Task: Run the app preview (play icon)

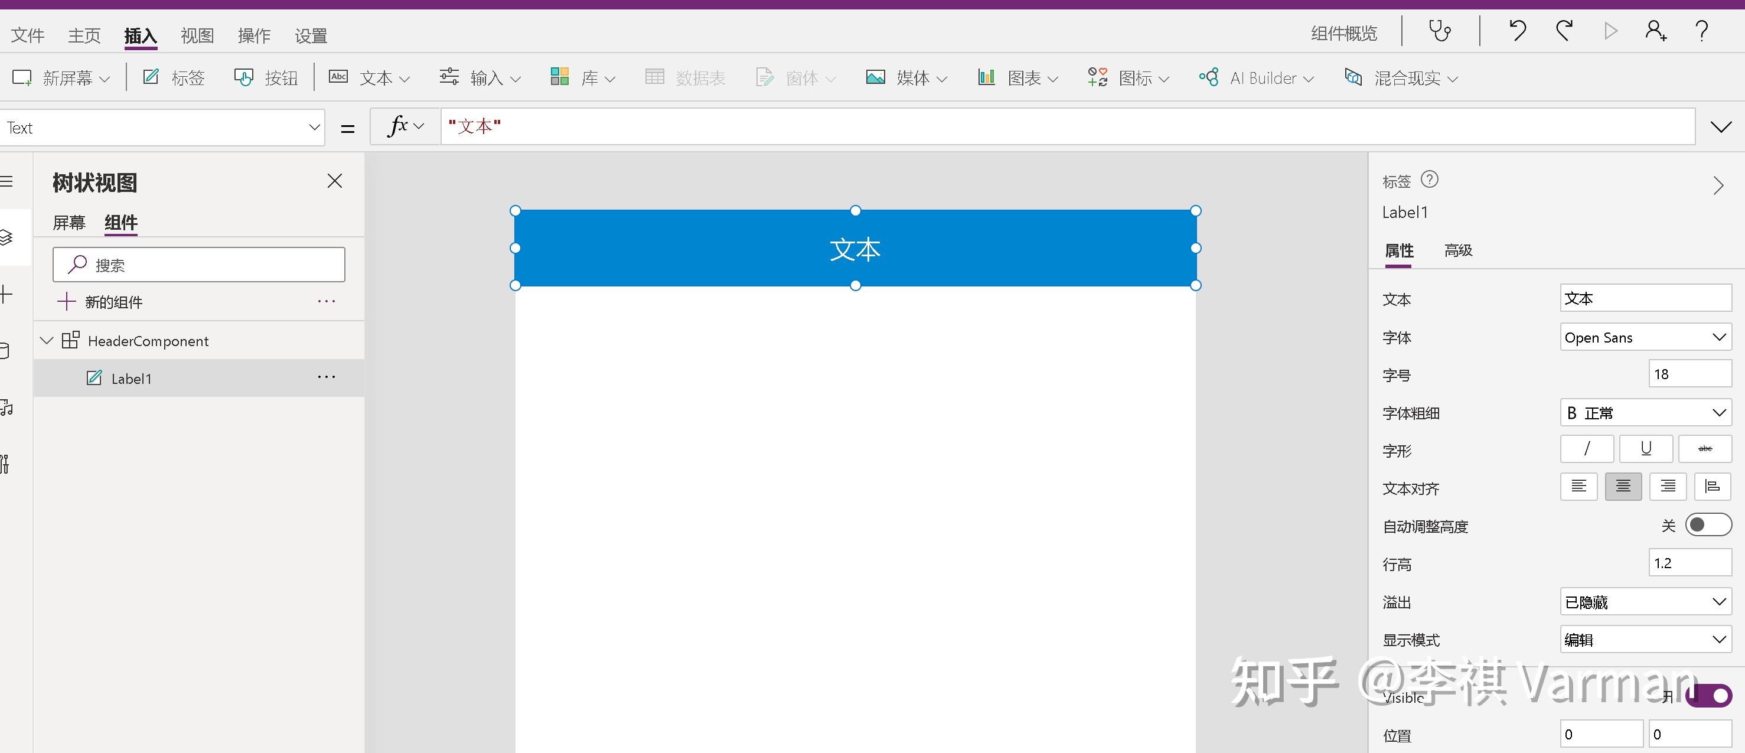Action: tap(1610, 31)
